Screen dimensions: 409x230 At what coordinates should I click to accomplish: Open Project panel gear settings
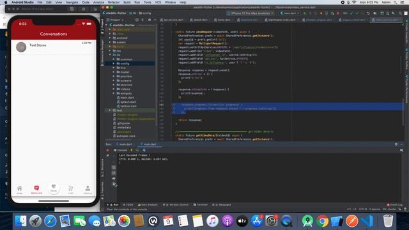[x=150, y=20]
